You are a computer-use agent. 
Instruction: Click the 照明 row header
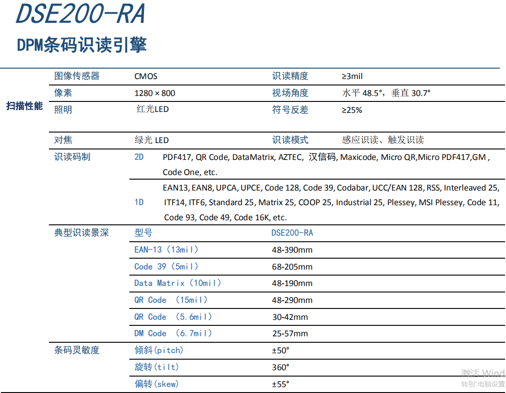(62, 109)
